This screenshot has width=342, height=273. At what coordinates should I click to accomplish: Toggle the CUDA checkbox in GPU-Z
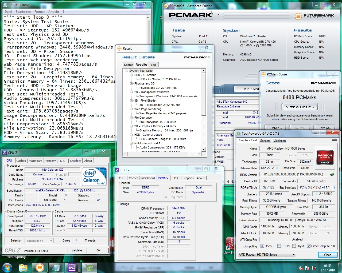click(279, 246)
